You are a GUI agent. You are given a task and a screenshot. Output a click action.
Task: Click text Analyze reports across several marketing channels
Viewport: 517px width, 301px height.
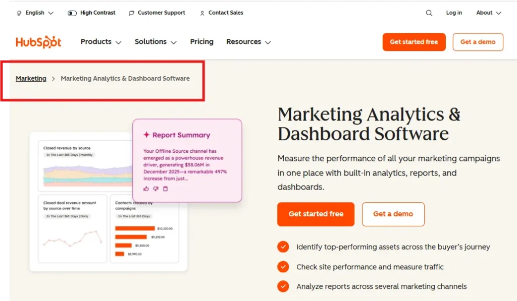[382, 286]
